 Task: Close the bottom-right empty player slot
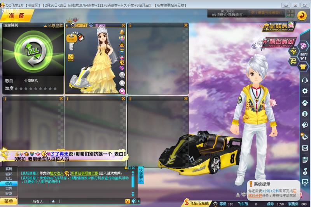(186, 99)
